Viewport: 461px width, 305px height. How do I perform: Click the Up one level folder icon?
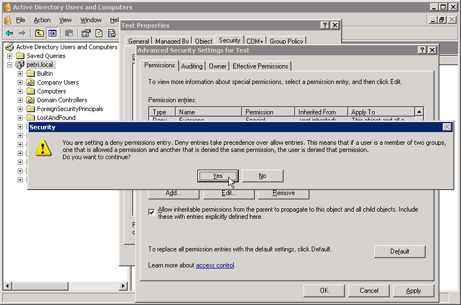(39, 33)
